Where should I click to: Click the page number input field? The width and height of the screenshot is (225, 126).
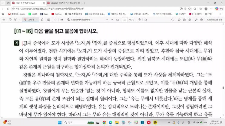[x=125, y=20]
